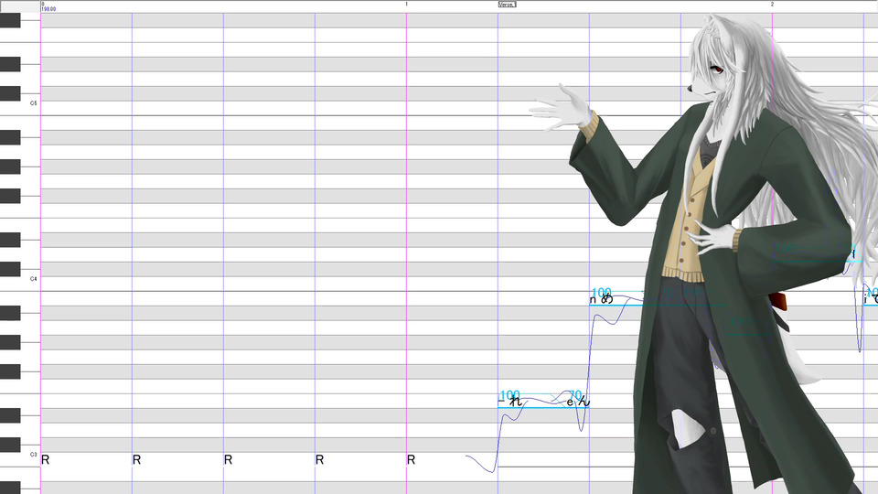Play the C#3 black piano key
The height and width of the screenshot is (494, 878).
click(x=10, y=445)
